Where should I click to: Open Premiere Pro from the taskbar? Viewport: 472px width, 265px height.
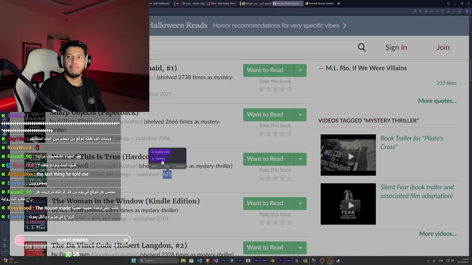(281, 261)
